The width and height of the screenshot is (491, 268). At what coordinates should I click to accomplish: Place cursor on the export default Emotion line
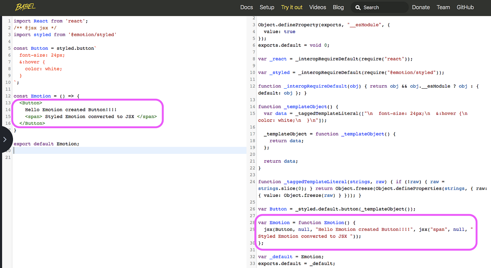(x=46, y=144)
